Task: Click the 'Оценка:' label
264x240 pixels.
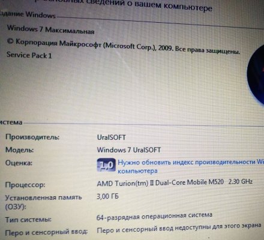Action: [19, 163]
